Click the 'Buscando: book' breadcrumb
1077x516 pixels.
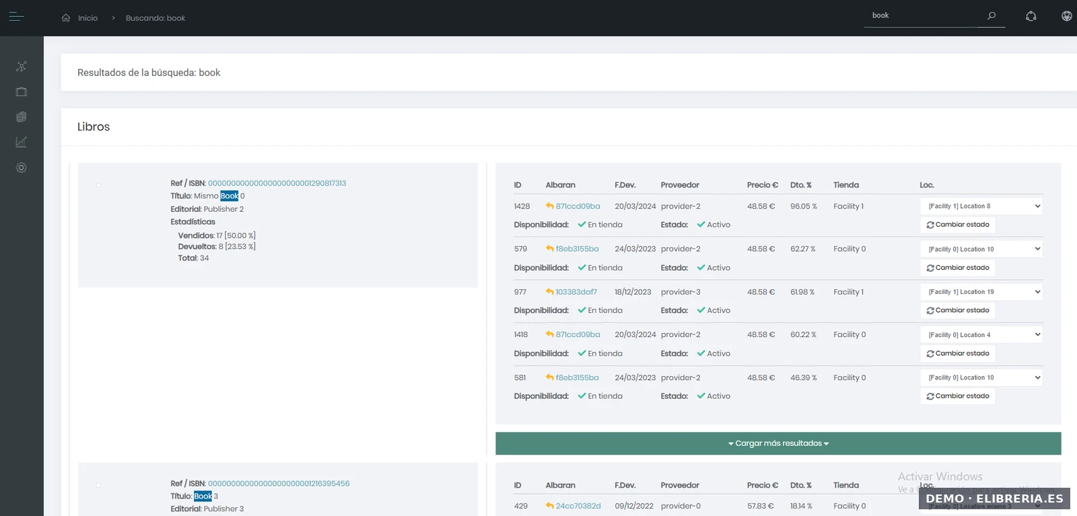[x=155, y=18]
